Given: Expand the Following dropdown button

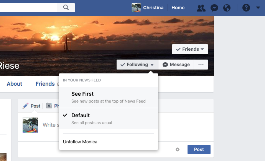Looking at the screenshot, I should tap(137, 65).
